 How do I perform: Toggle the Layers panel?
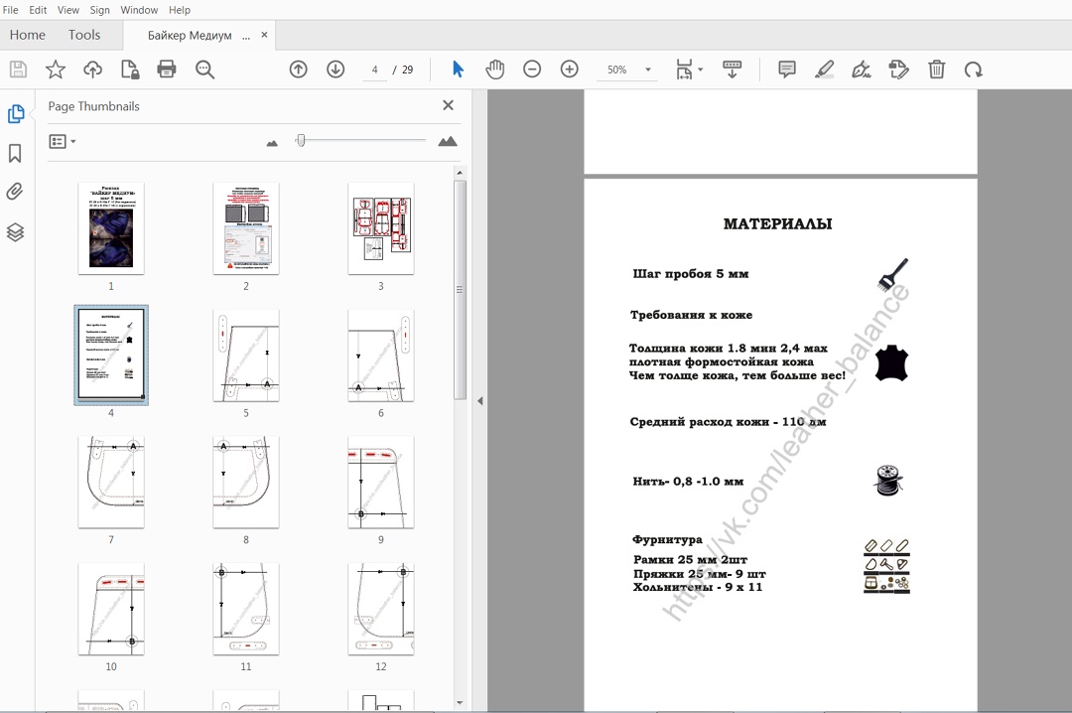click(16, 232)
